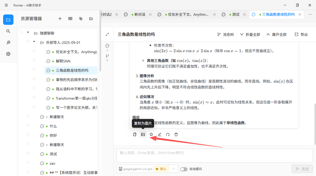
Task: Open the google/gemini-2.5-pro model dropdown
Action: click(x=147, y=169)
